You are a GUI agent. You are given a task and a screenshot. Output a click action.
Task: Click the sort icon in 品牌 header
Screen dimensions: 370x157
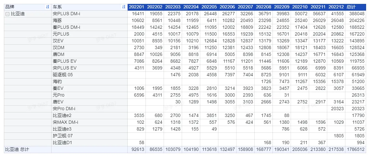point(48,7)
